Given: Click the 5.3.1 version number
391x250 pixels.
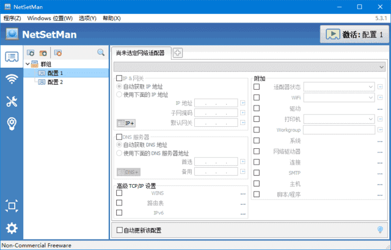Looking at the screenshot, I should point(381,18).
